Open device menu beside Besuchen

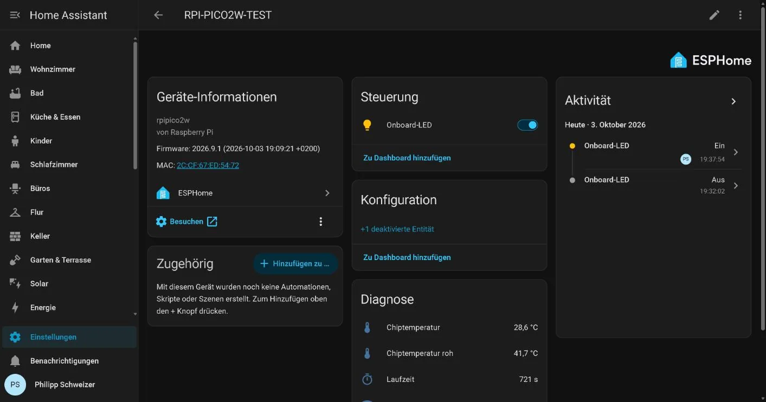(x=321, y=222)
